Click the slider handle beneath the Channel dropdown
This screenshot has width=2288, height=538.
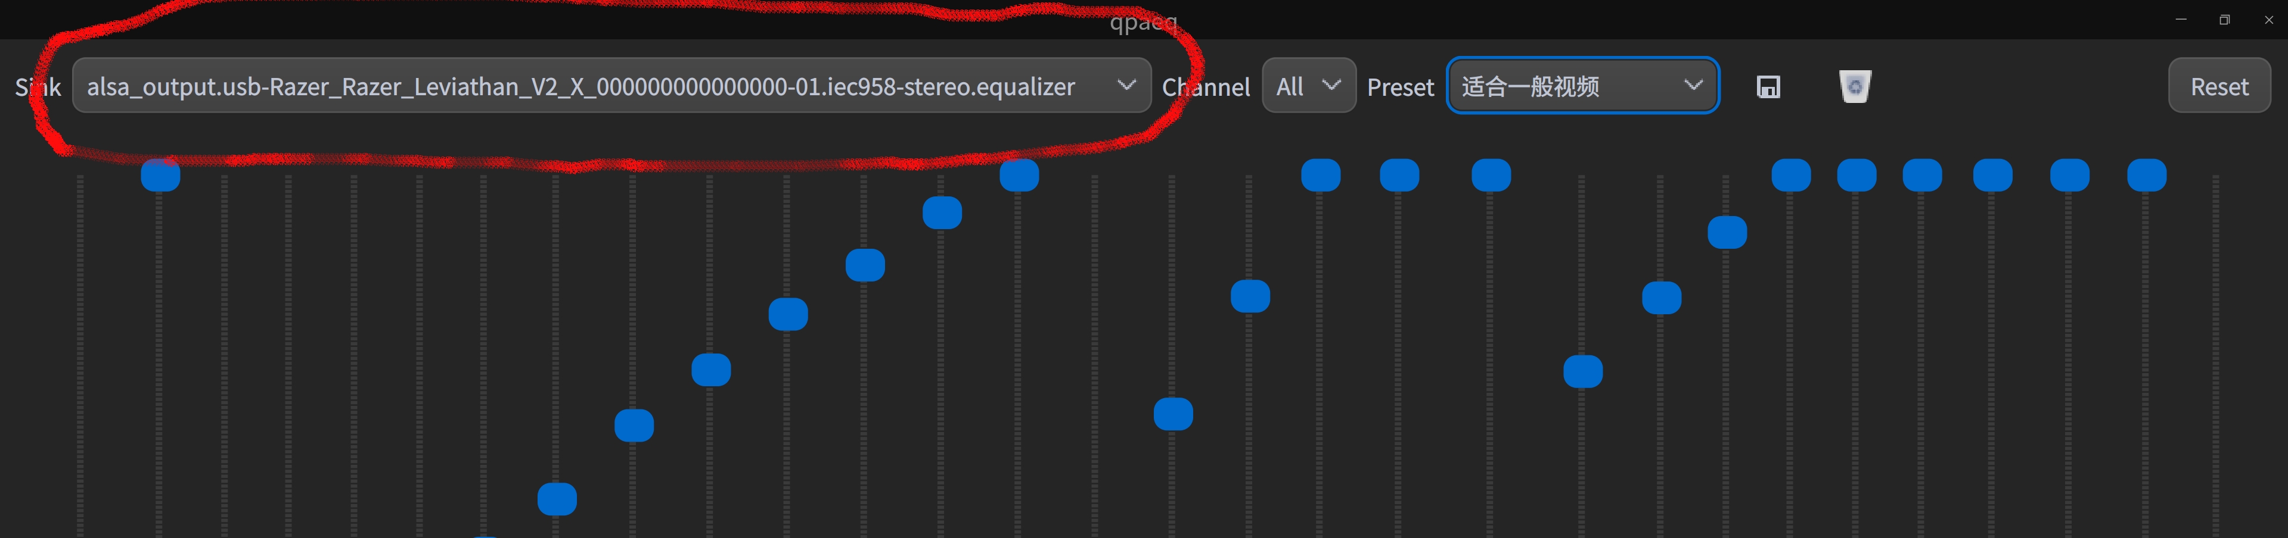coord(1320,176)
